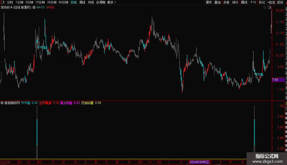287x165 pixels.
Task: Click the 2022年 label on time axis
Action: click(5, 162)
